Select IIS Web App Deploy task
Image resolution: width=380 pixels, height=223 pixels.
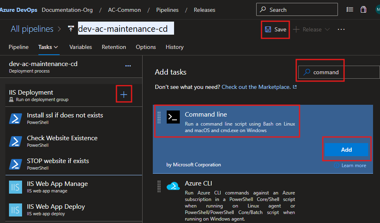tap(74, 210)
